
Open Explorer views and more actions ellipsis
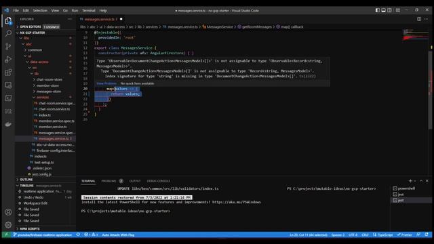[70, 19]
